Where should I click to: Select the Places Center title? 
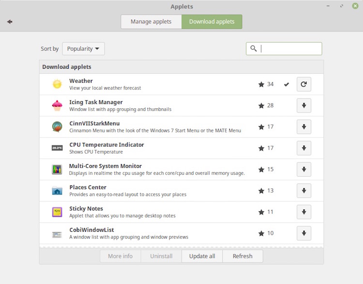[88, 187]
